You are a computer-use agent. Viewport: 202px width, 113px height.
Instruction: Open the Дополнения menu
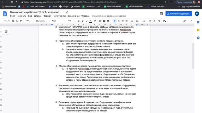pyautogui.click(x=74, y=16)
